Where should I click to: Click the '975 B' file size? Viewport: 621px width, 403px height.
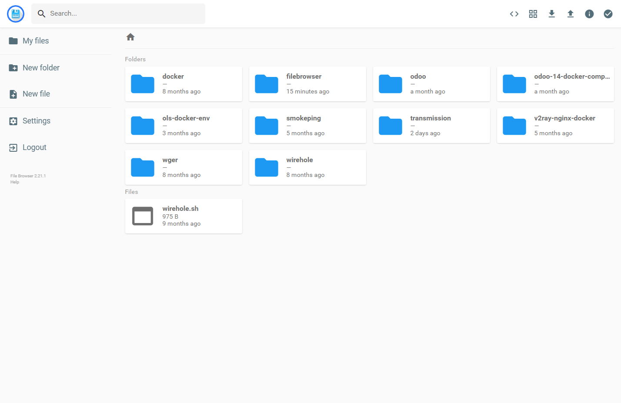[x=170, y=216]
